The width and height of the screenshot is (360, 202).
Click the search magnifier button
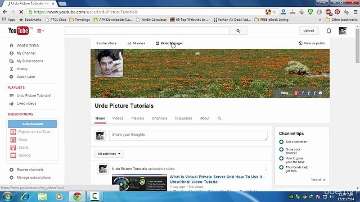[238, 31]
